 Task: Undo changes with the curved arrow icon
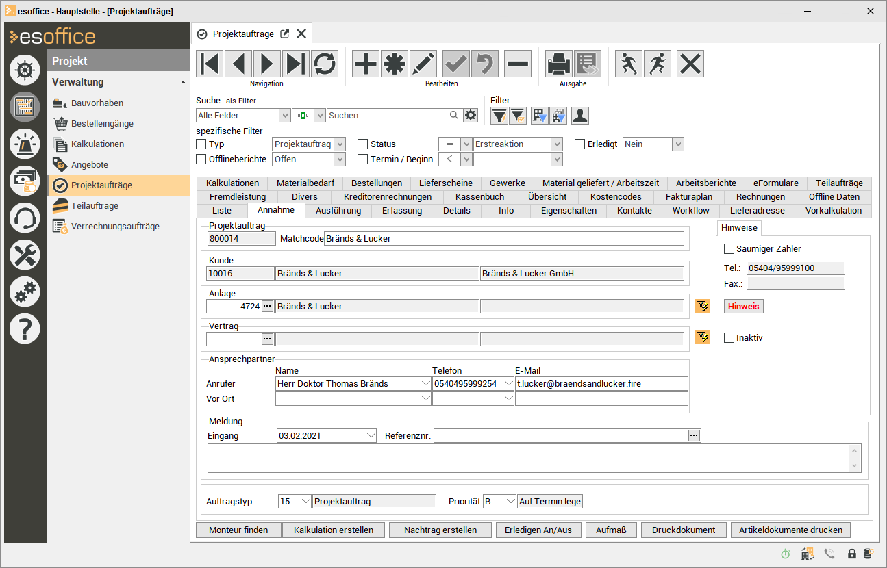click(485, 64)
